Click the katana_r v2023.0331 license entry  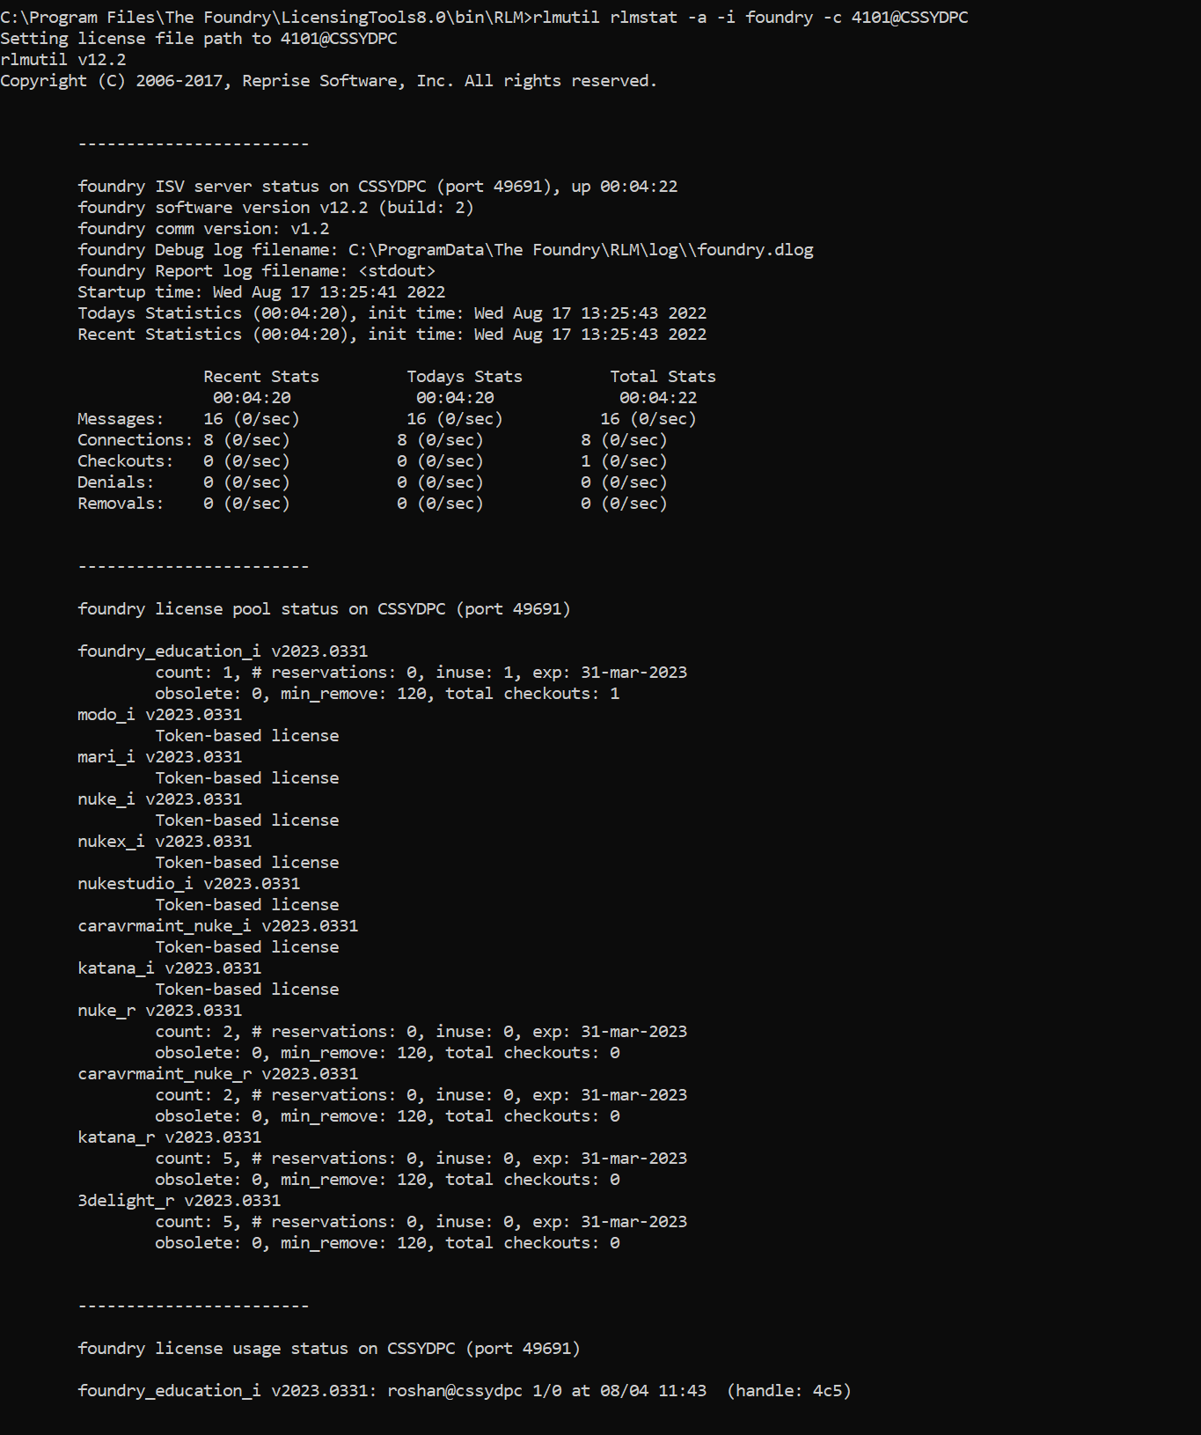click(x=169, y=1137)
